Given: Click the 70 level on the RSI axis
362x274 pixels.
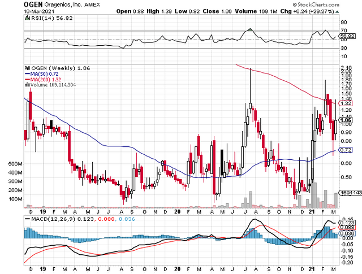Looking at the screenshot, I should pos(344,31).
